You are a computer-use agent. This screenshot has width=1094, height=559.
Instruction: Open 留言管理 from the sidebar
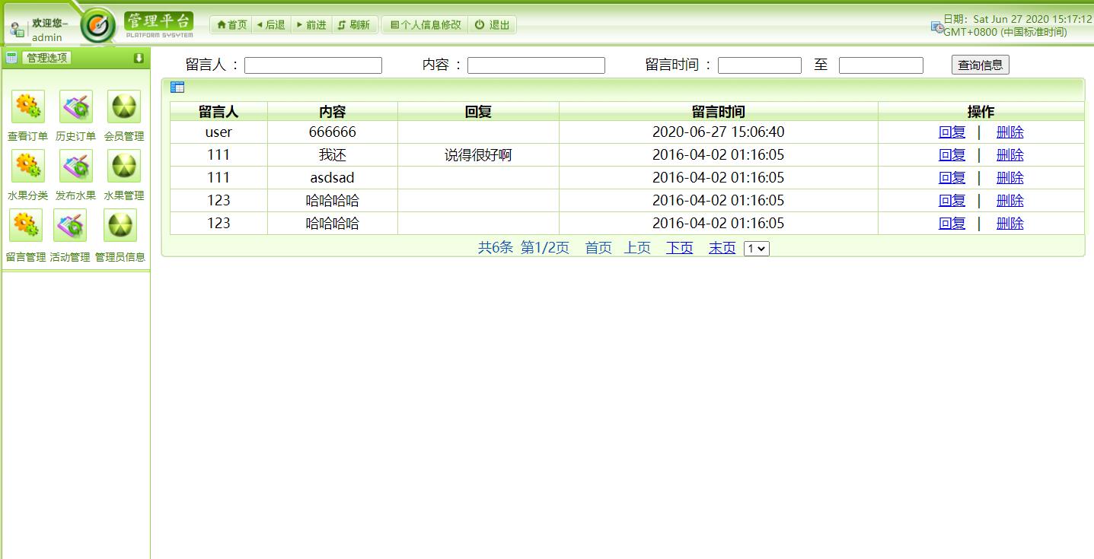pos(26,225)
